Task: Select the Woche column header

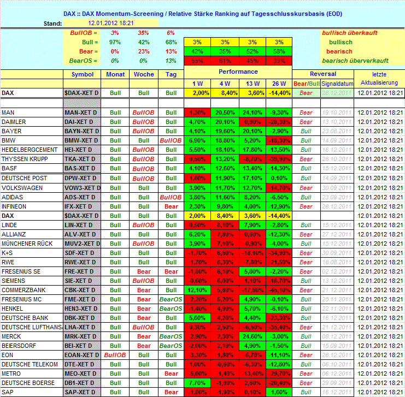Action: click(143, 74)
